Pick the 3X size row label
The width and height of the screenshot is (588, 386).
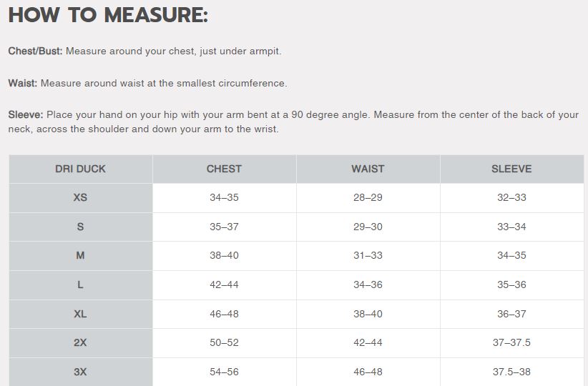(x=80, y=372)
